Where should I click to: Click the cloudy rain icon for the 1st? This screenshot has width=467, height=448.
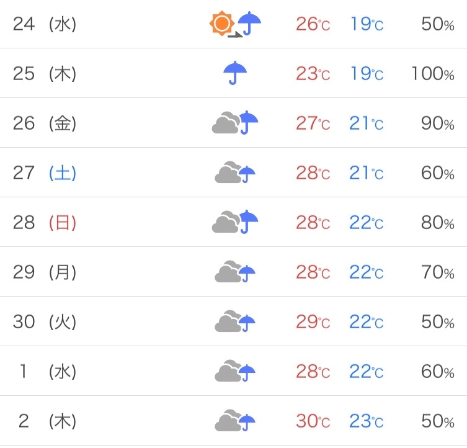coord(235,371)
